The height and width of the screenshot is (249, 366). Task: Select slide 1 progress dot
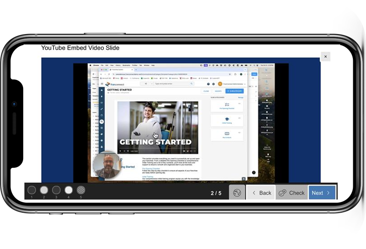pyautogui.click(x=32, y=190)
